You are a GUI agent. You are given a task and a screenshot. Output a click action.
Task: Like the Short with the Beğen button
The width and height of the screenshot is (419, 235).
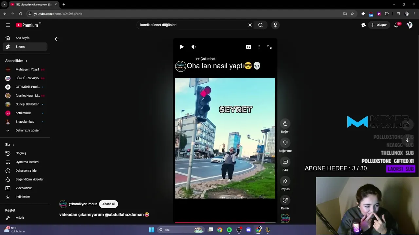[x=285, y=124]
